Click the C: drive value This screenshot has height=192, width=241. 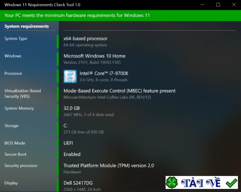pos(66,126)
